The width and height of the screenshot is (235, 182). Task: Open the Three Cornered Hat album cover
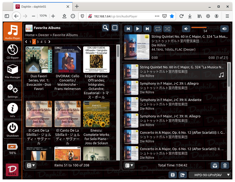click(68, 154)
